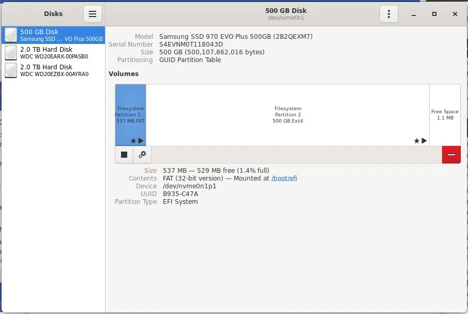This screenshot has width=468, height=314.
Task: Click the EFI System partition type value
Action: [x=180, y=201]
